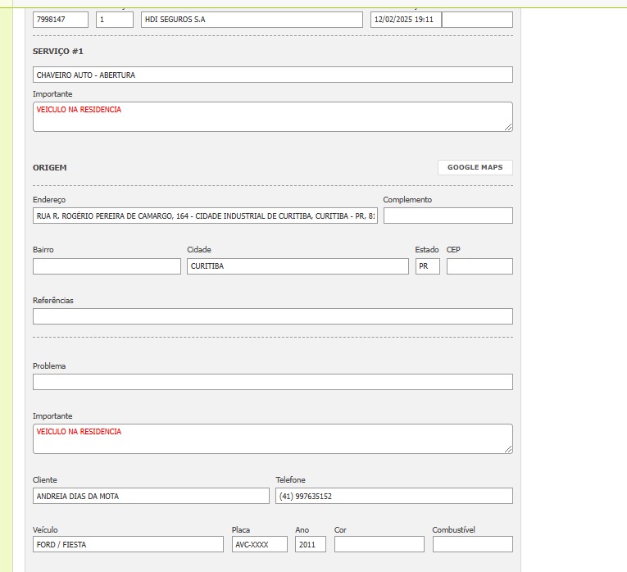Focus the Placa field with AVC-XXXX

coord(259,544)
